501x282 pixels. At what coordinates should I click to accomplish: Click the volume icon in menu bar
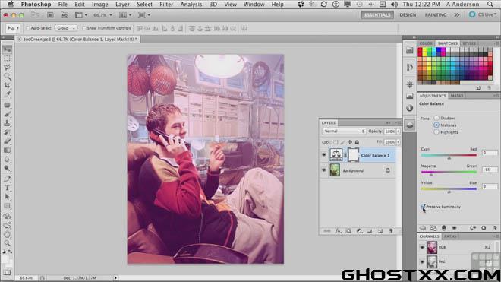click(x=394, y=4)
